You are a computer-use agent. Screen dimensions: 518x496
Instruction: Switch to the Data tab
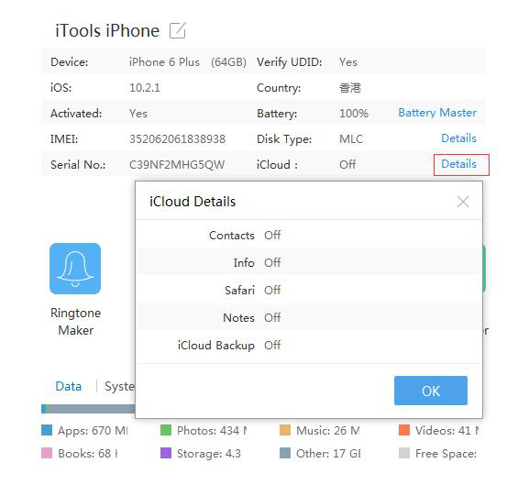pos(69,386)
